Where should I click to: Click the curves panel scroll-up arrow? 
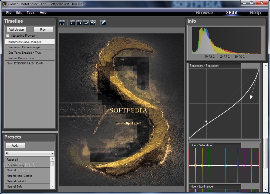[x=265, y=65]
